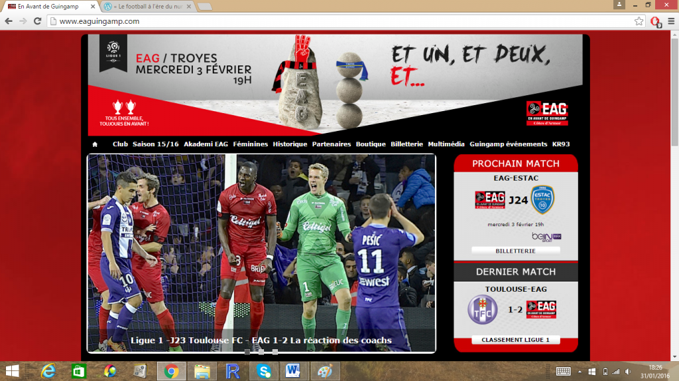This screenshot has height=381, width=679.
Task: Click the 'TOULOUSE-EAG' match title
Action: [x=516, y=290]
